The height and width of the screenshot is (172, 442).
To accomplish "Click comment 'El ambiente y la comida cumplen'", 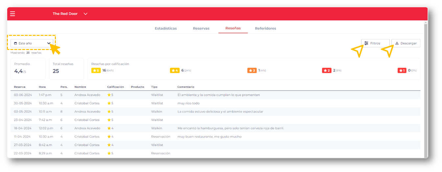I will pyautogui.click(x=219, y=95).
